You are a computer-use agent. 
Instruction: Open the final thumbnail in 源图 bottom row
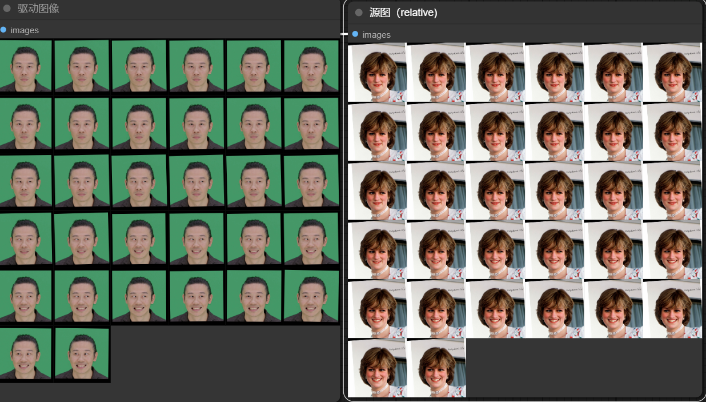436,368
